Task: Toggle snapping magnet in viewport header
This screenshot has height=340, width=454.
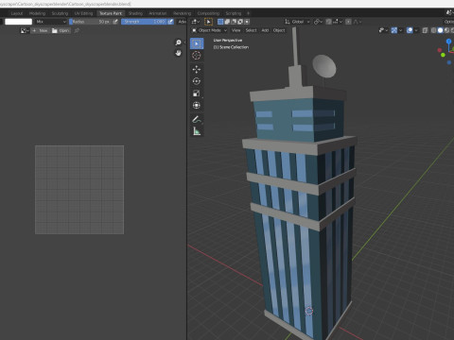Action: click(x=328, y=22)
